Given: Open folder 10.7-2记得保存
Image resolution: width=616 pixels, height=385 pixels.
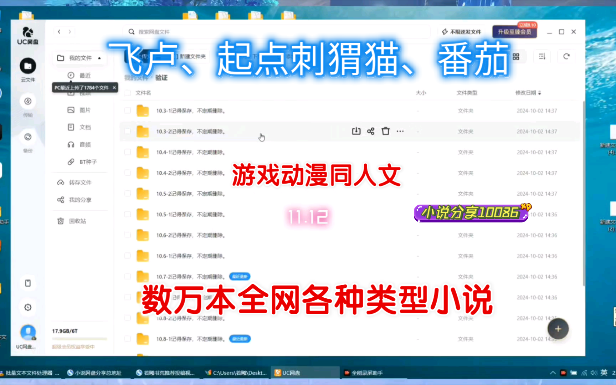Looking at the screenshot, I should point(190,277).
